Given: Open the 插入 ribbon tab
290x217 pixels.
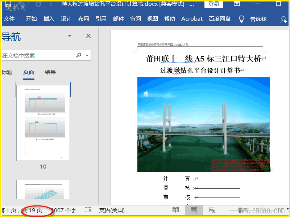Looking at the screenshot, I should tap(49, 19).
